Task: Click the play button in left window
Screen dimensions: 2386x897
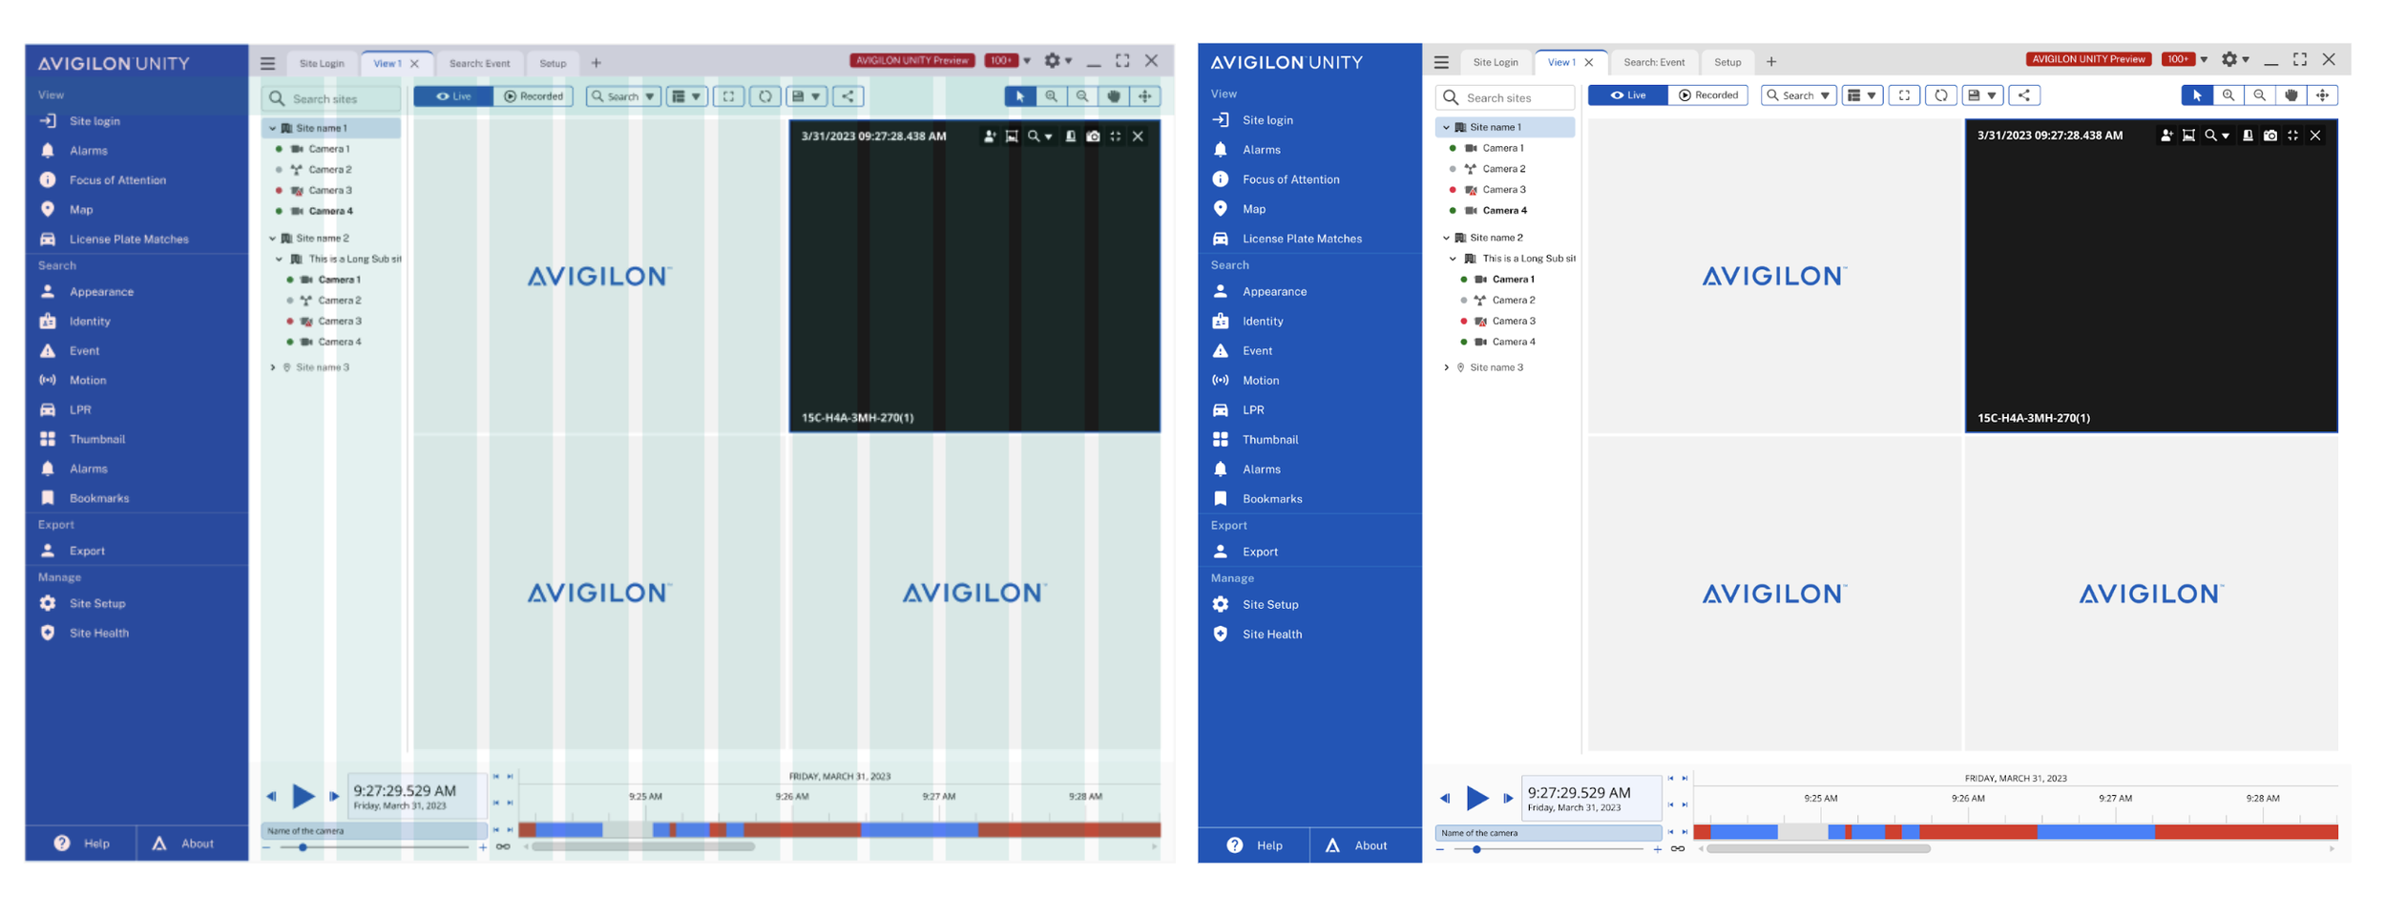Action: (303, 796)
